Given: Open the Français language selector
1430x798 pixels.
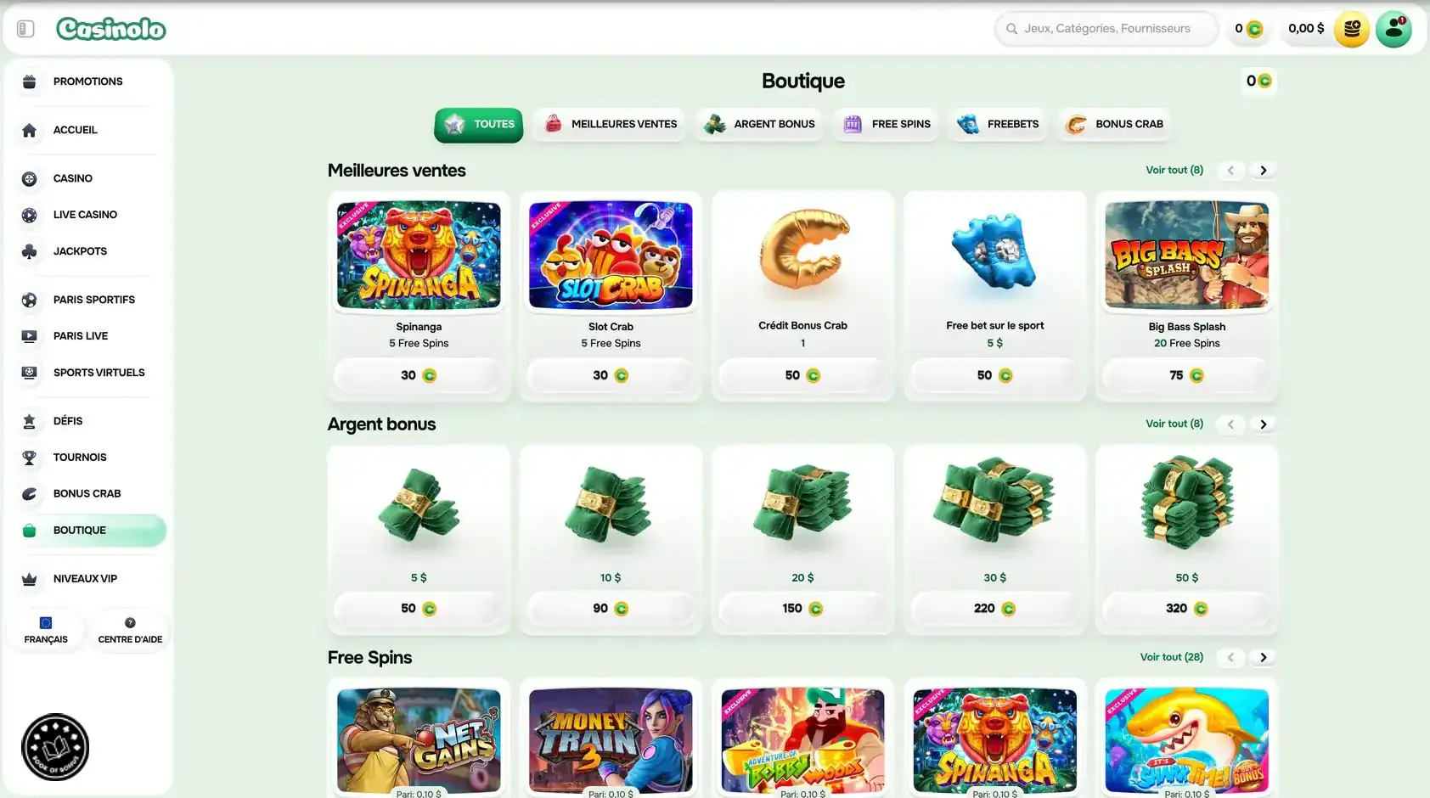Looking at the screenshot, I should (46, 631).
